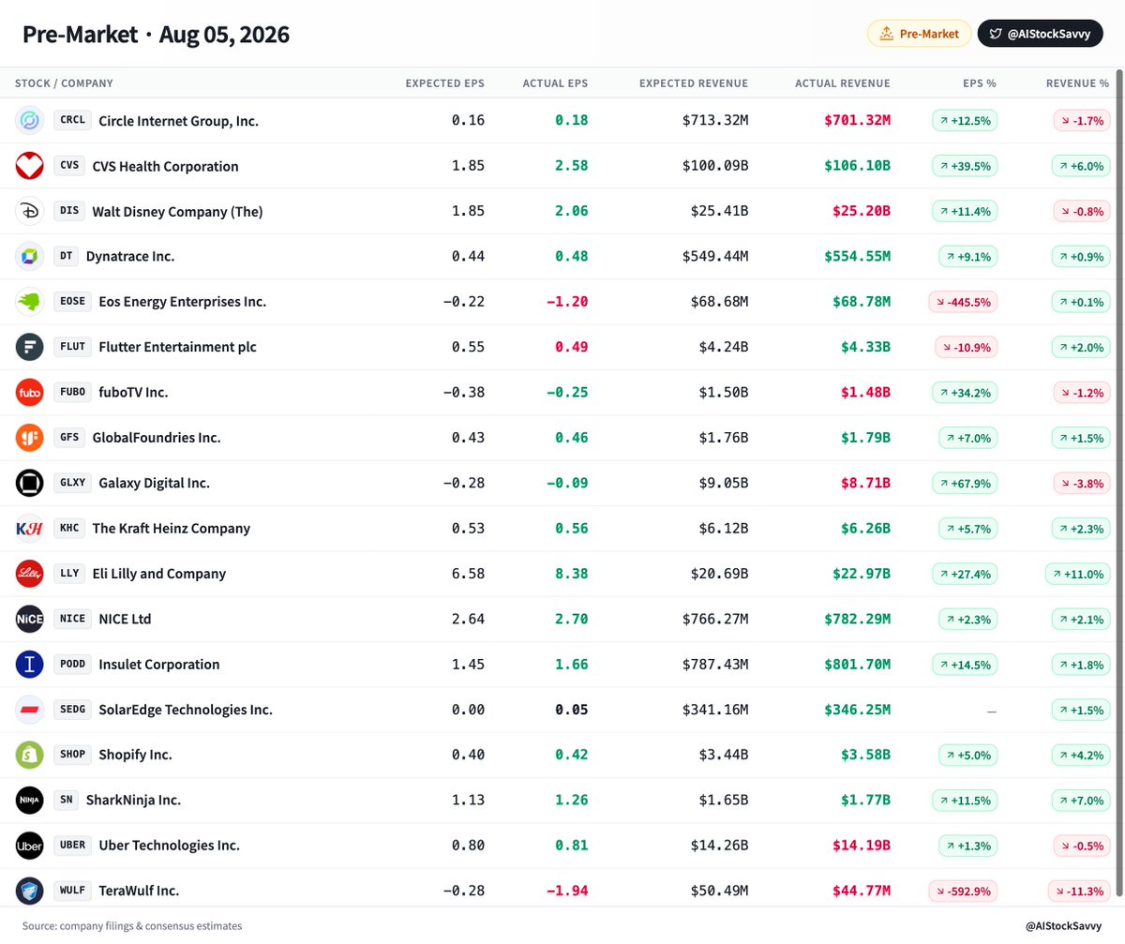Click actual EPS value -1.94
1125x944 pixels.
tap(567, 891)
